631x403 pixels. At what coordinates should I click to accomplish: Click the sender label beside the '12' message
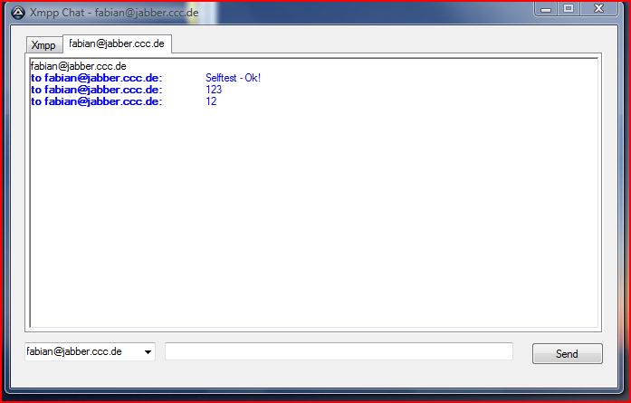[96, 101]
